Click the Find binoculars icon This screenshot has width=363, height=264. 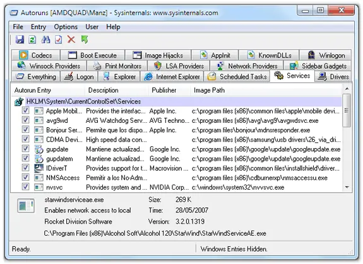pos(45,40)
